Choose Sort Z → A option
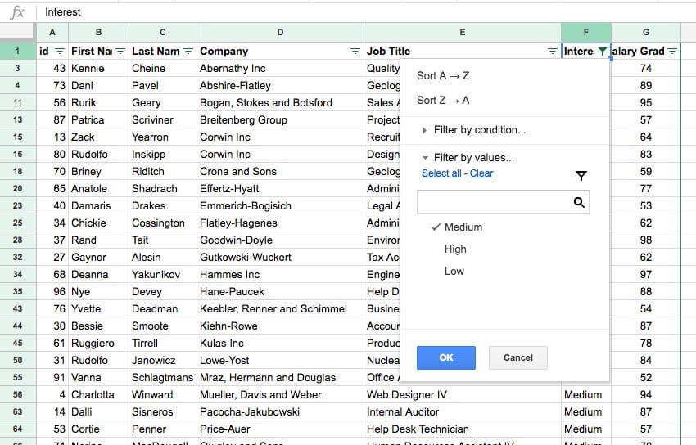Screen dimensions: 696x445 [443, 100]
